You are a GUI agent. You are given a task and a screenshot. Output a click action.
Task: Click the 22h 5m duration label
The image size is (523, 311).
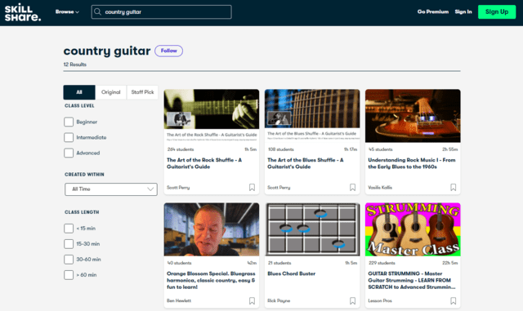click(450, 263)
